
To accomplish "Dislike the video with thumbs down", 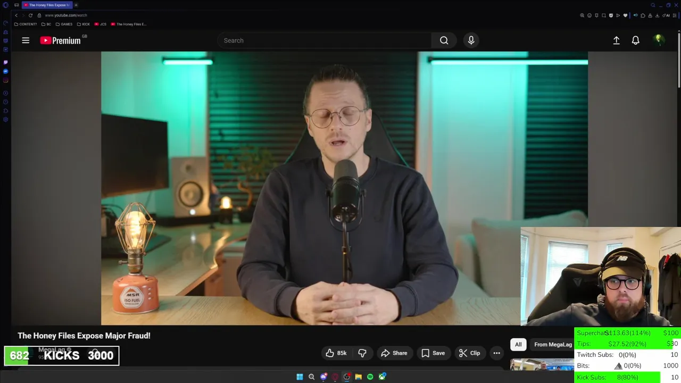I will (x=362, y=353).
